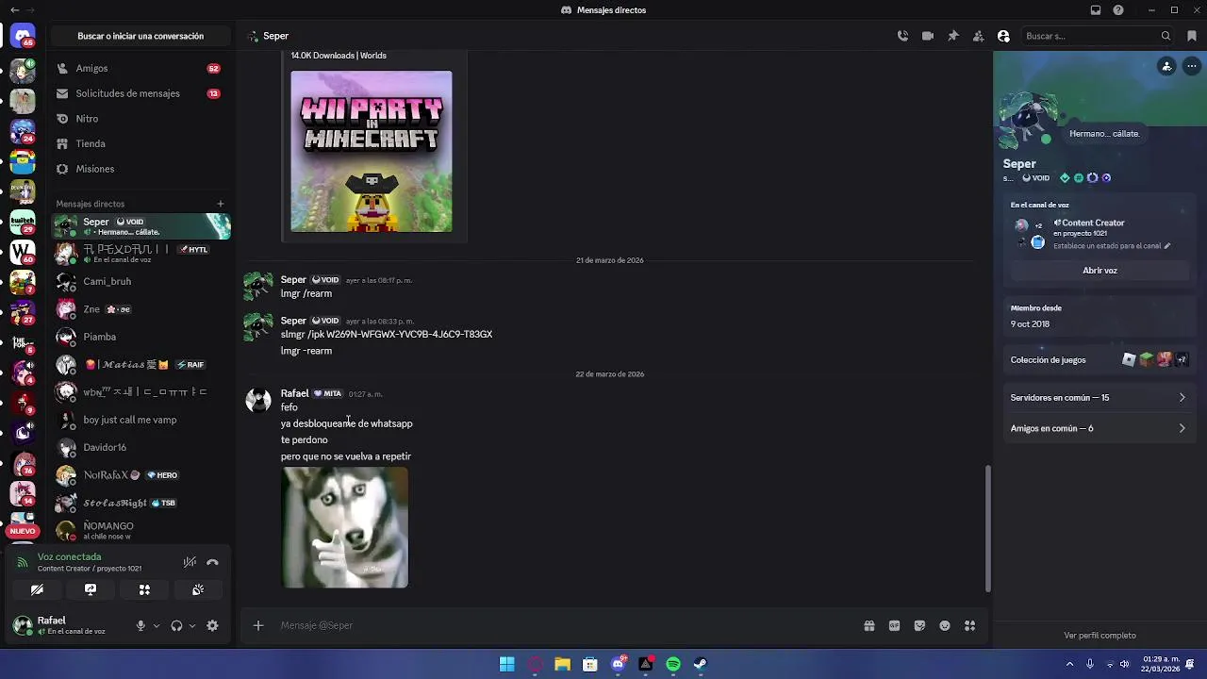Open the Zne conversation
This screenshot has width=1207, height=679.
click(140, 308)
